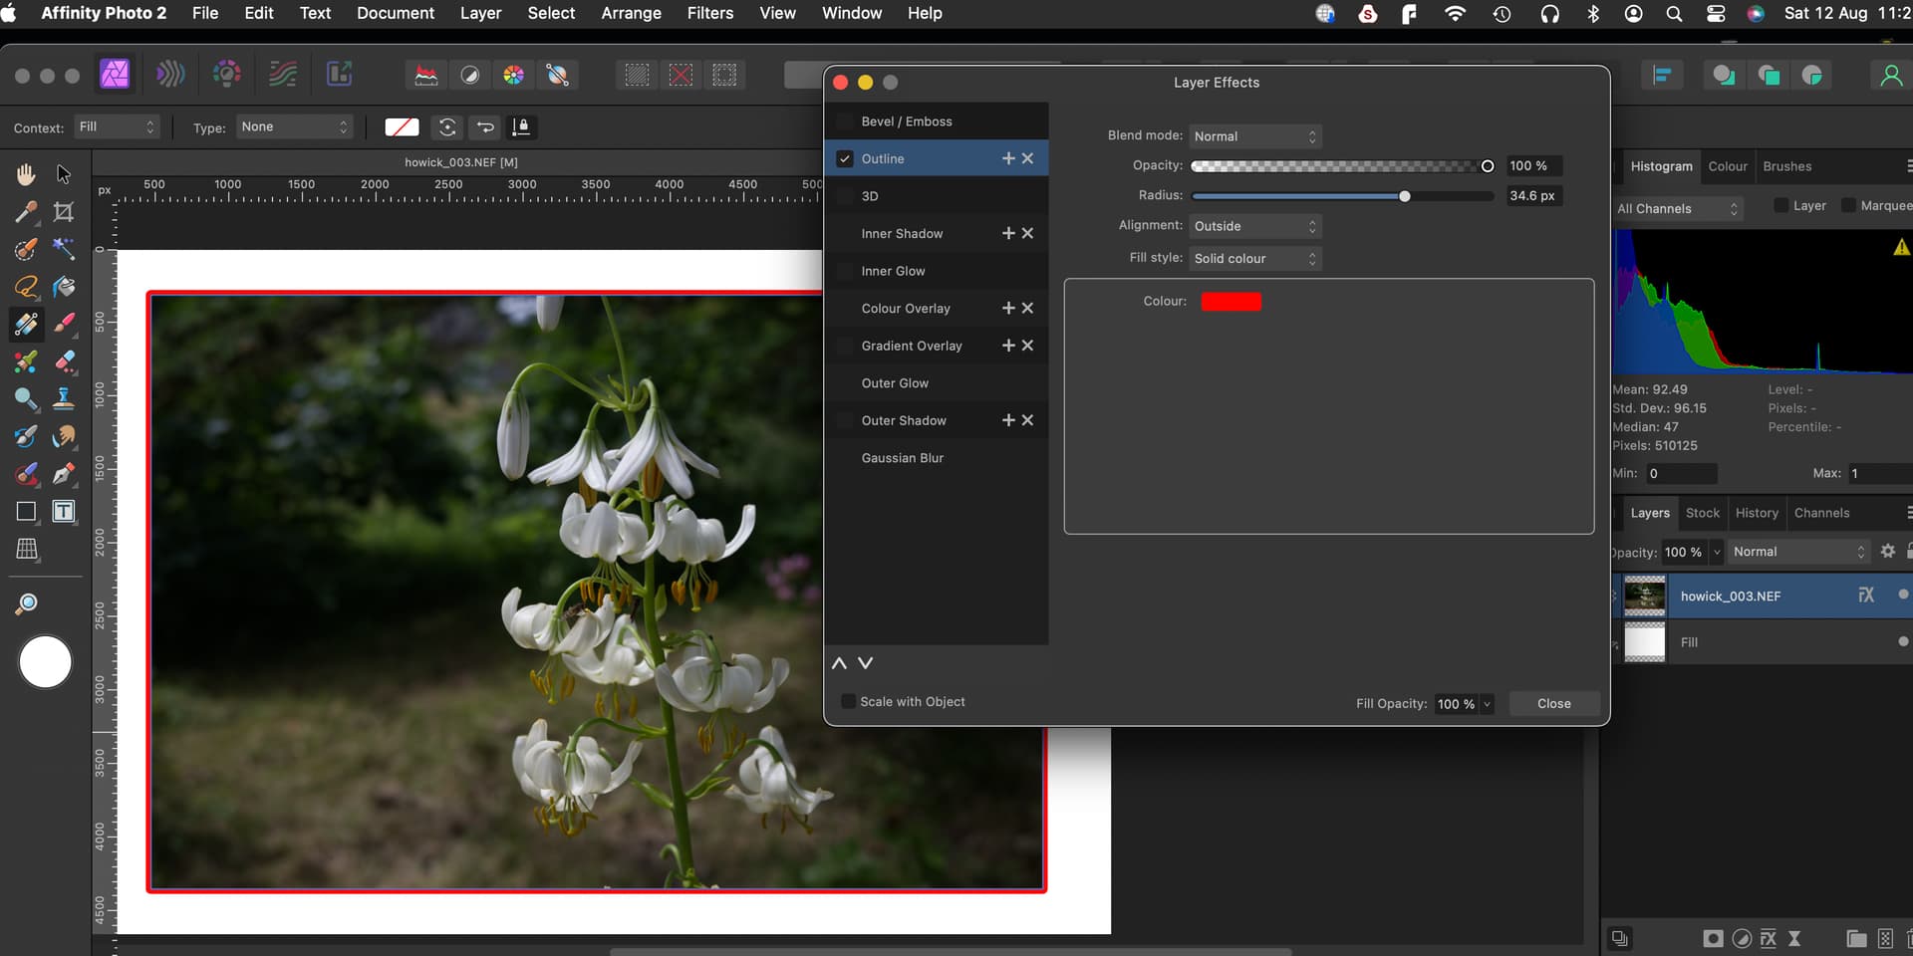1913x956 pixels.
Task: Enable the Bevel / Emboss checkbox
Action: [x=845, y=121]
